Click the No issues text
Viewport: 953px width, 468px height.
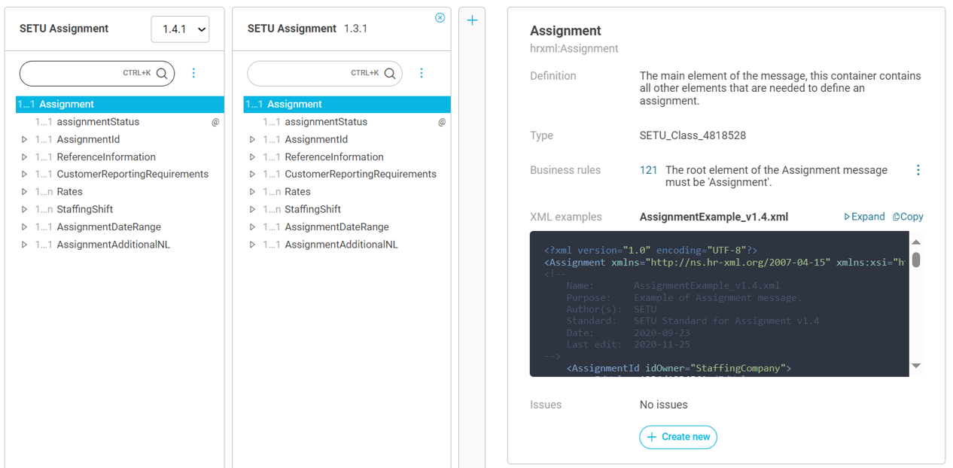click(663, 405)
